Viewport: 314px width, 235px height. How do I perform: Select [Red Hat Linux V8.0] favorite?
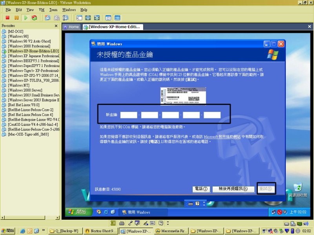[24, 105]
